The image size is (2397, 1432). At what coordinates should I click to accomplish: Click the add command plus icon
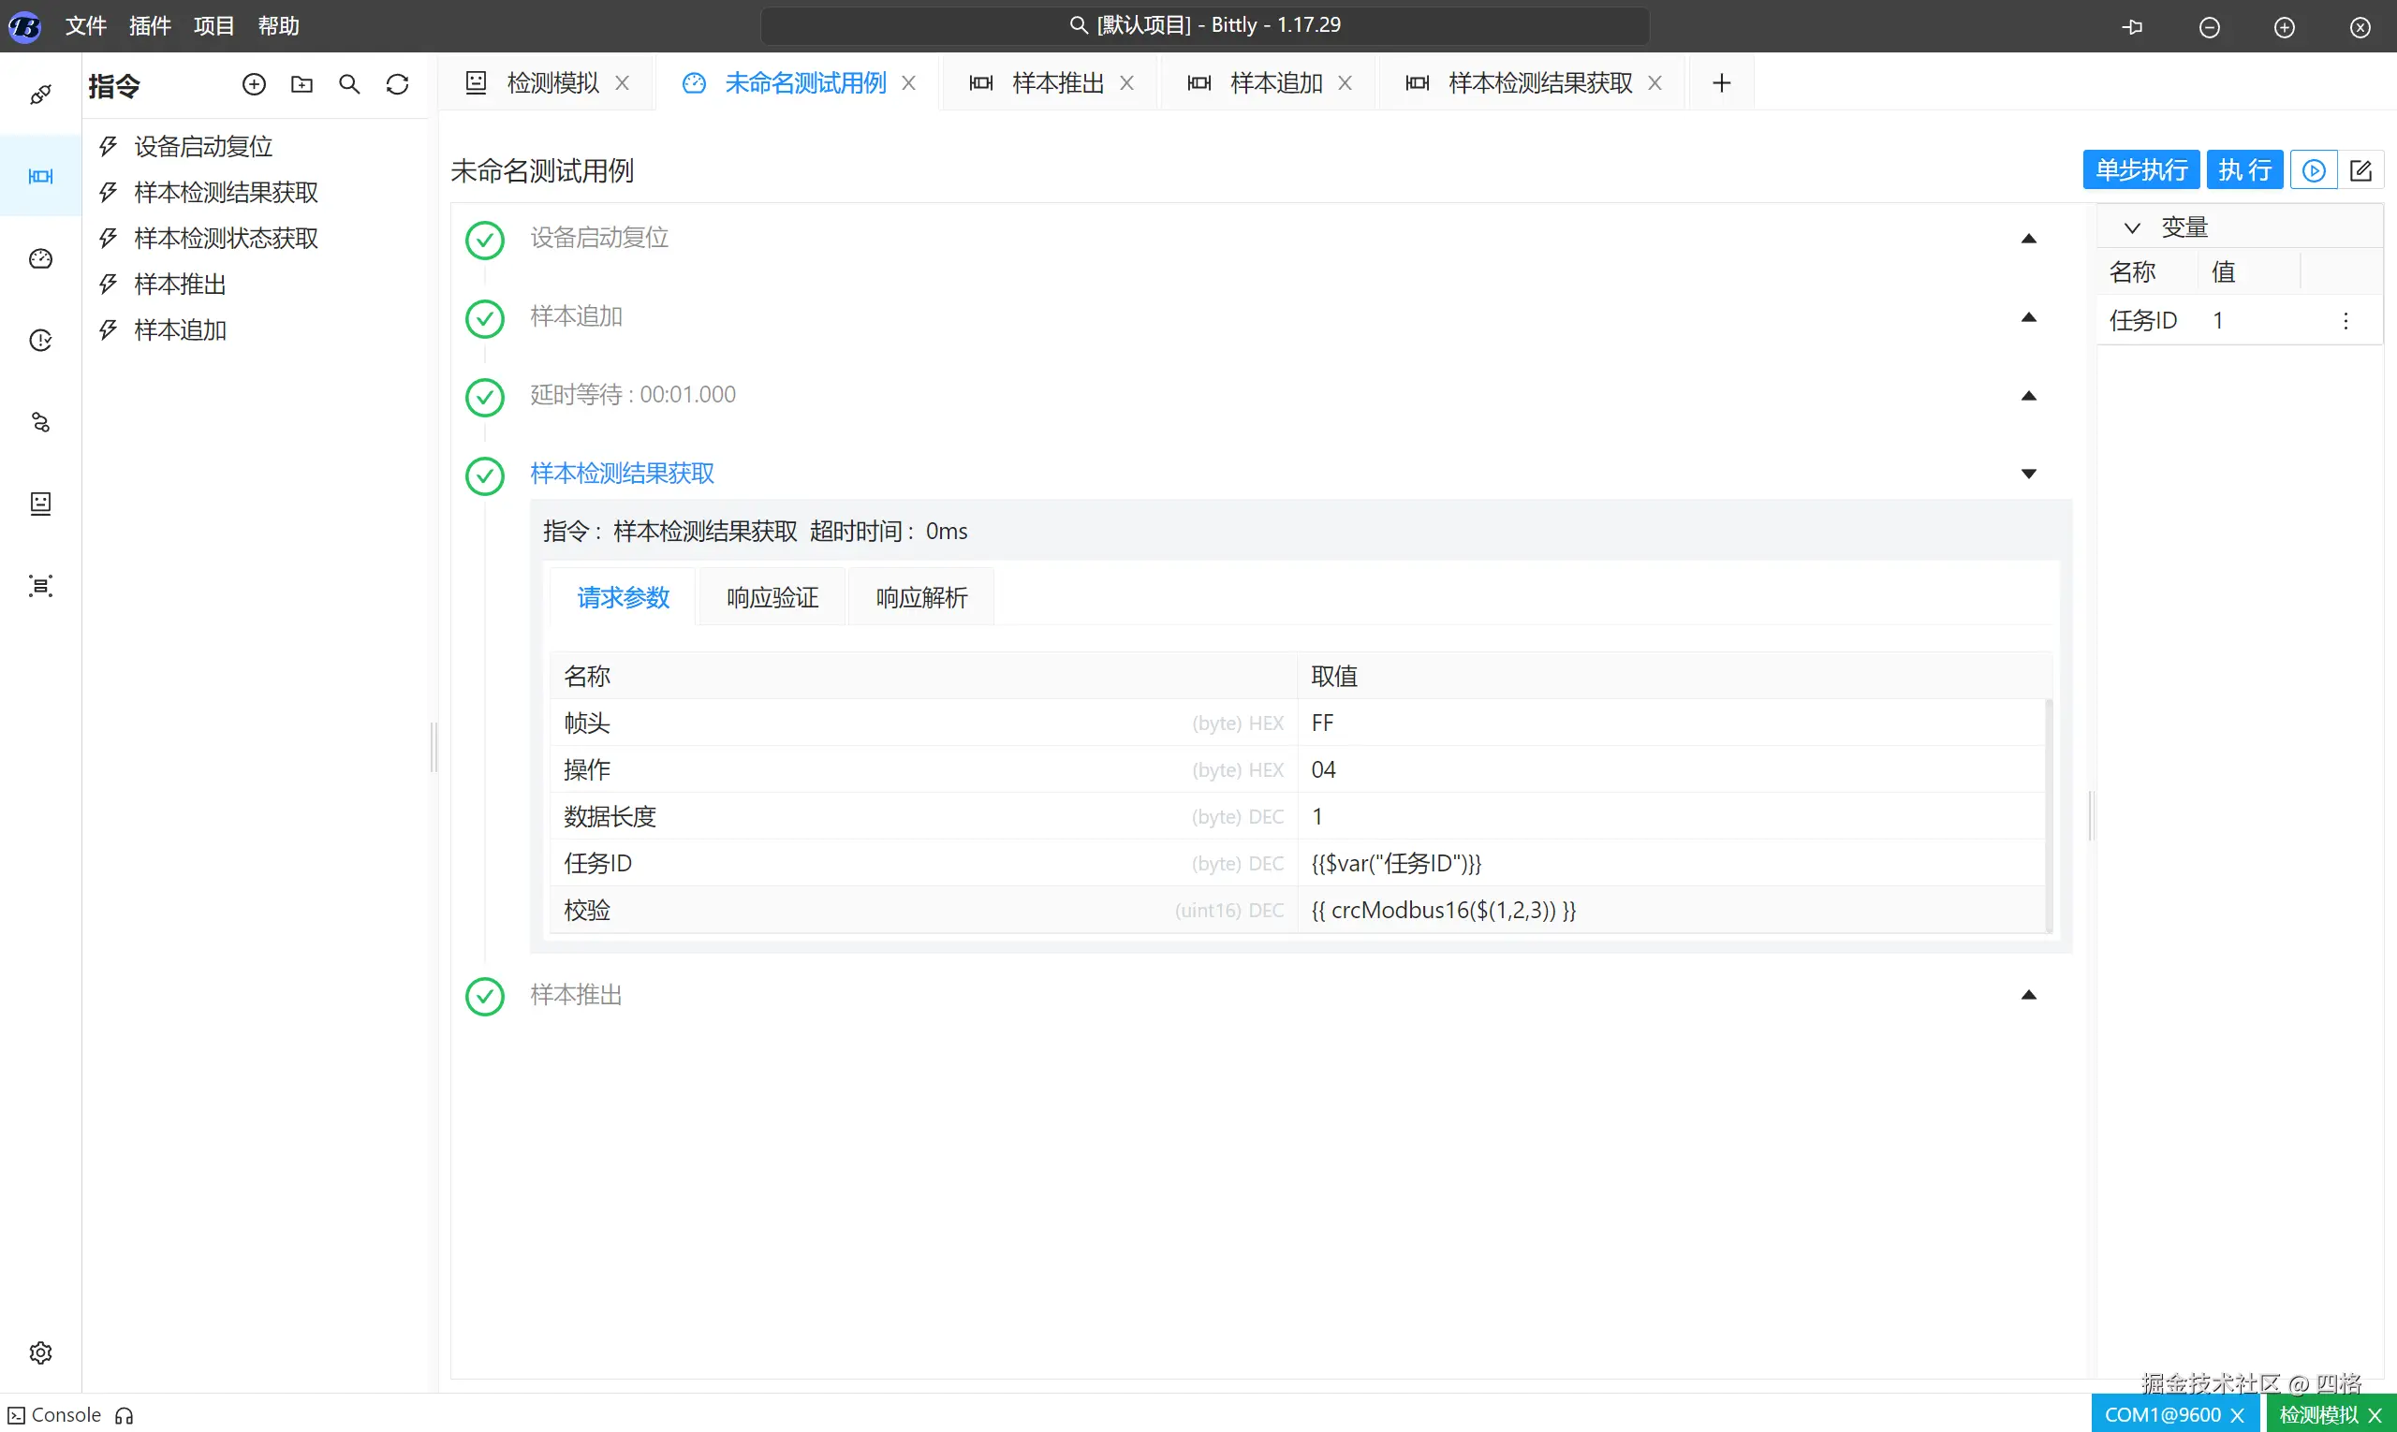[254, 85]
